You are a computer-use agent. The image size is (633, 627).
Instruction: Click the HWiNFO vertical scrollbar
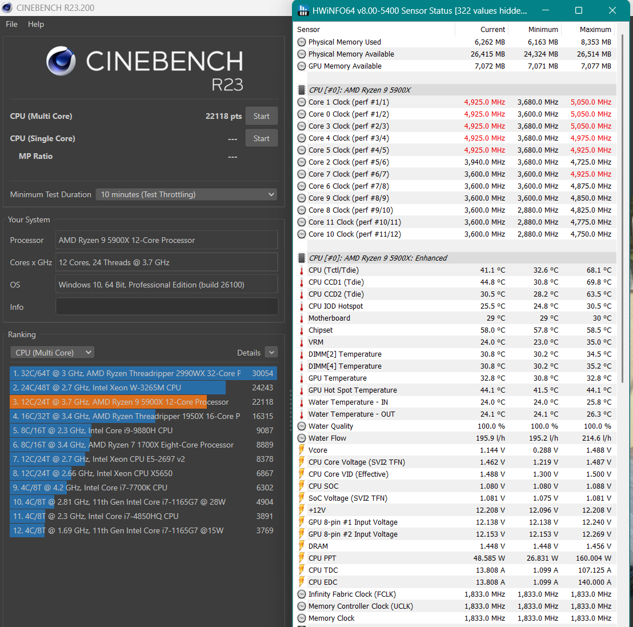[622, 208]
